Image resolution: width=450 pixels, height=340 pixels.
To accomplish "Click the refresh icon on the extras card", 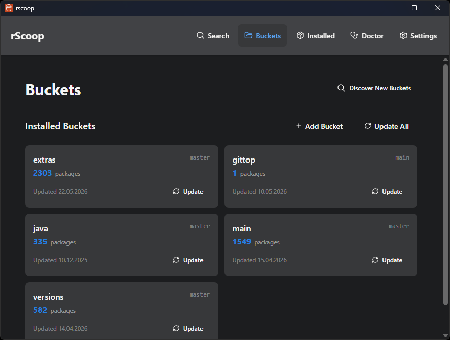I will point(176,191).
